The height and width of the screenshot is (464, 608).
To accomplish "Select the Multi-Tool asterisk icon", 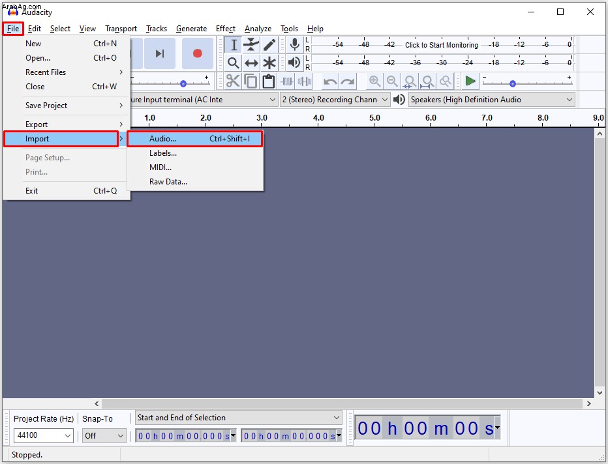I will click(269, 63).
